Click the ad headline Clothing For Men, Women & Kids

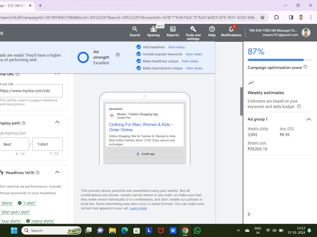tap(141, 127)
